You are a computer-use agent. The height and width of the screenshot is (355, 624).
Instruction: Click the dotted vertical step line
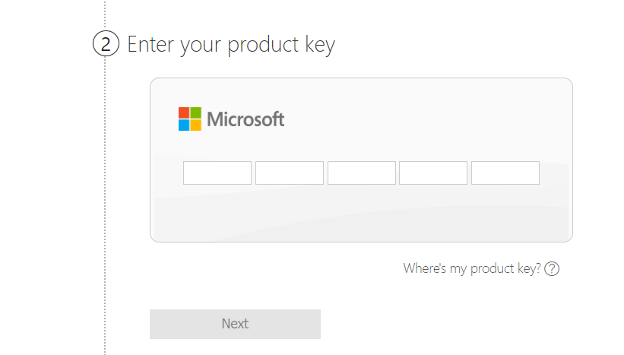coord(105,199)
